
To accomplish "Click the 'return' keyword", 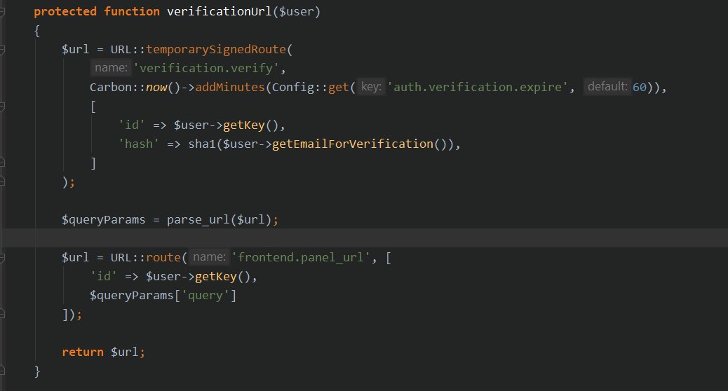I will tap(83, 352).
